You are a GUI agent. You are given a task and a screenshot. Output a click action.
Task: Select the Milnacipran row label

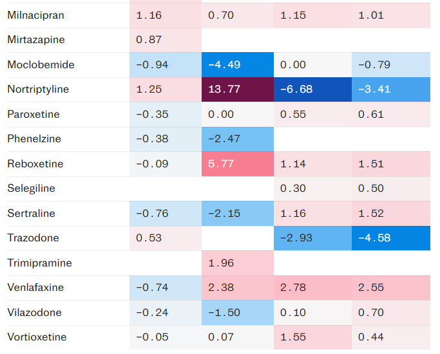[35, 15]
